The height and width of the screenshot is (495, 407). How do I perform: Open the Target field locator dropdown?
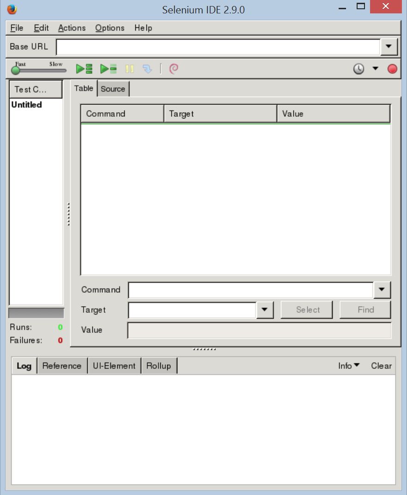pyautogui.click(x=265, y=309)
